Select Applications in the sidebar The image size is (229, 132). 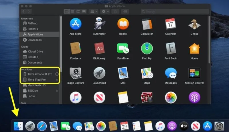(x=40, y=34)
